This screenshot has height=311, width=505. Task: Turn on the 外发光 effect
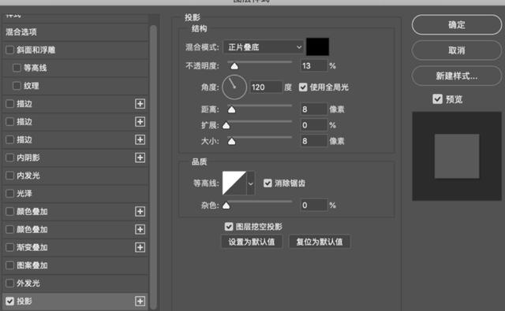coord(9,283)
